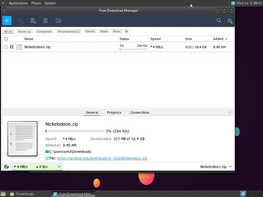Filter by Music downloads

[x=117, y=31]
